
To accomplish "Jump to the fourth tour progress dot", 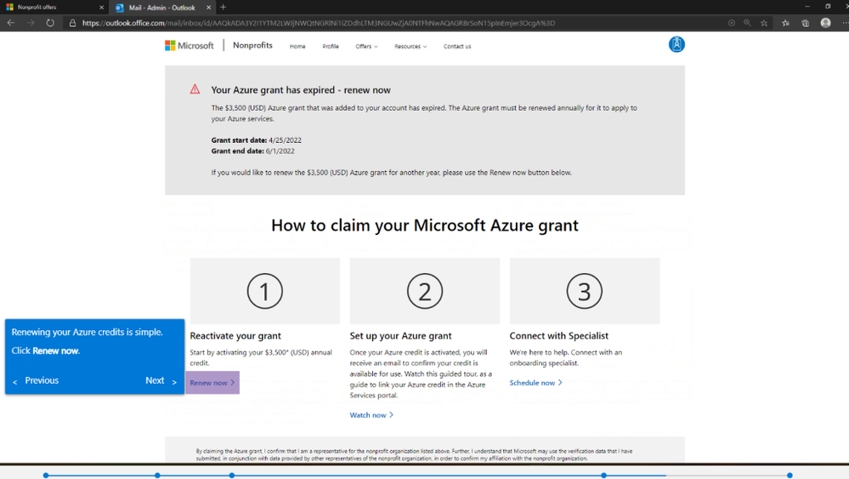I will pyautogui.click(x=603, y=476).
